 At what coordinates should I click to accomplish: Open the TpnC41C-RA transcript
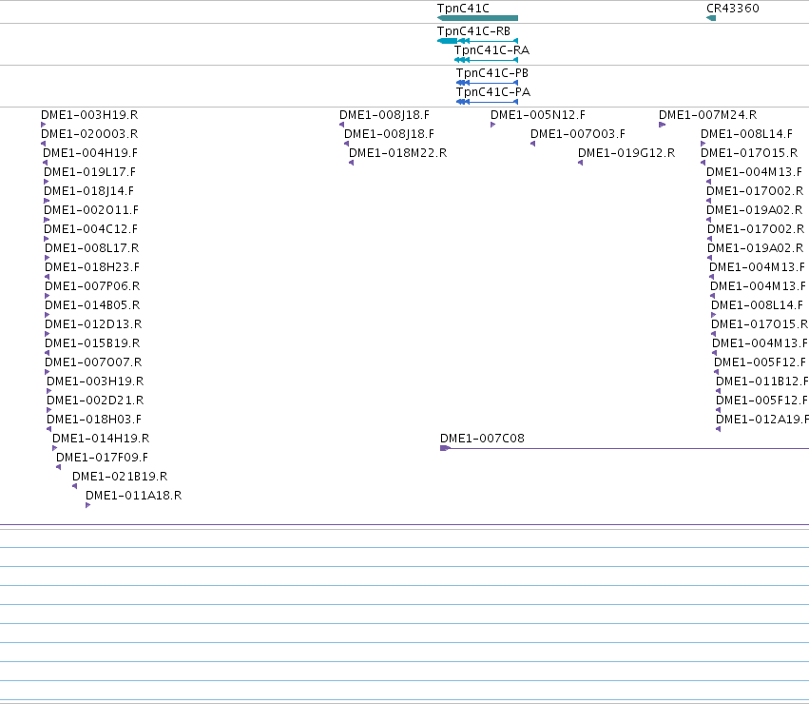click(x=491, y=50)
